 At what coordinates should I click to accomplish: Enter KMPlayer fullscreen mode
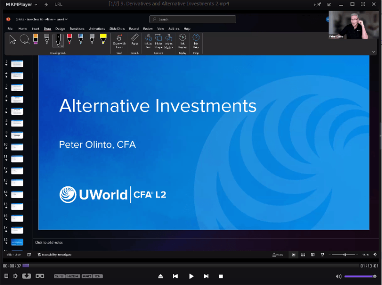363,4
